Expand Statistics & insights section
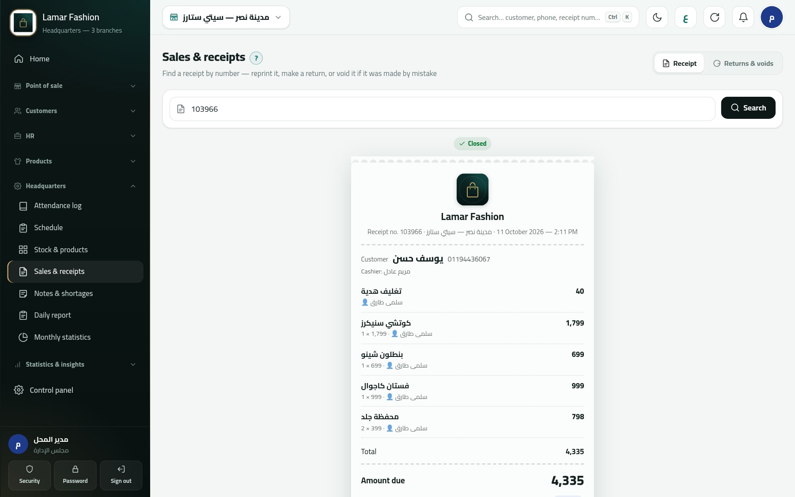Image resolution: width=795 pixels, height=497 pixels. [x=75, y=364]
